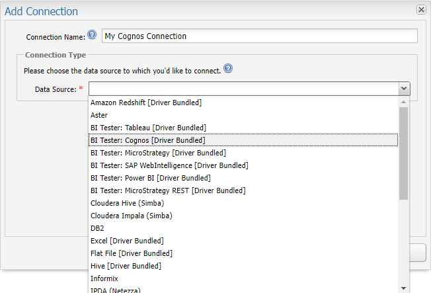Choose Cloudera Impala (Simba)
Screen dimensions: 431x293
point(243,216)
